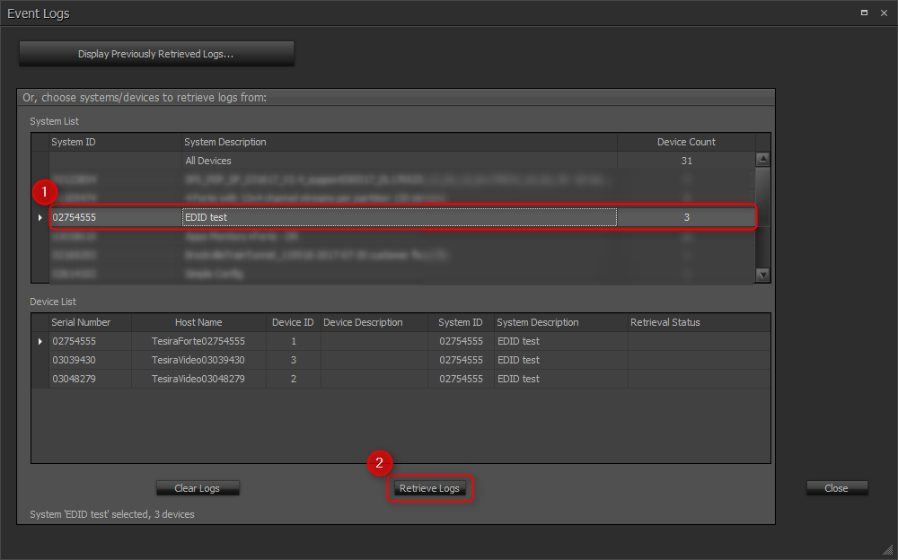Click the Close button
The height and width of the screenshot is (560, 898).
pos(837,488)
